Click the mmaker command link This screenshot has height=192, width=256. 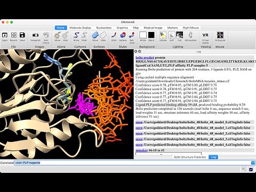click(142, 150)
